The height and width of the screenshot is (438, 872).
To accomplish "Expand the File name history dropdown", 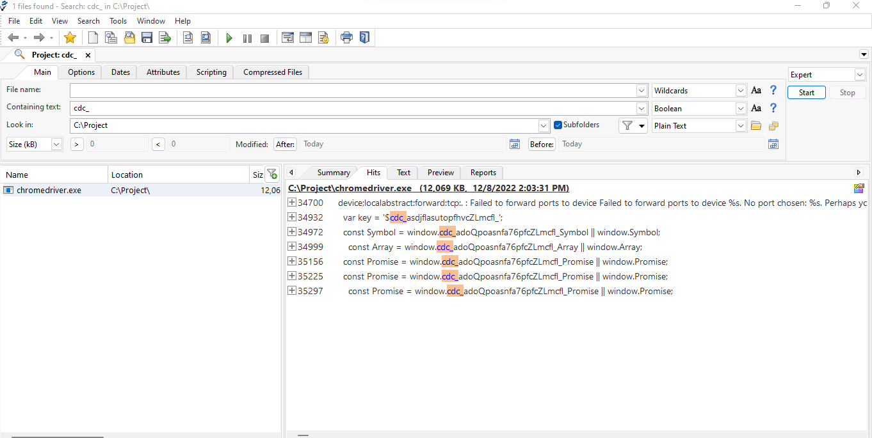I will (642, 91).
